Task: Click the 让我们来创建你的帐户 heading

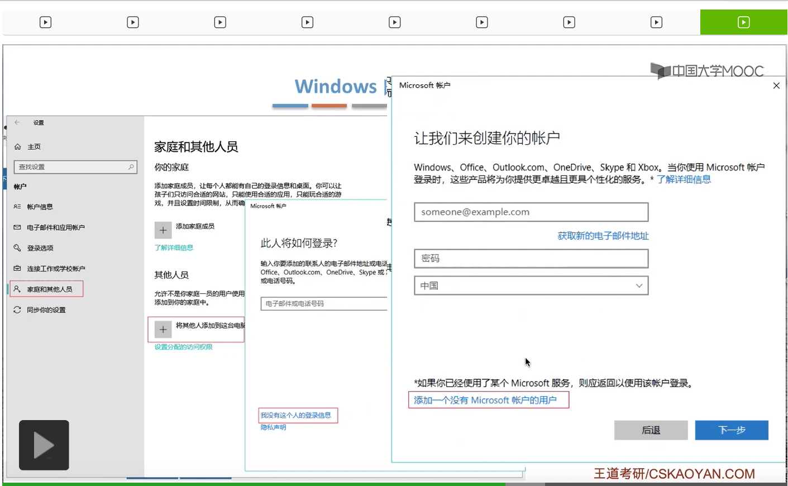Action: 487,138
